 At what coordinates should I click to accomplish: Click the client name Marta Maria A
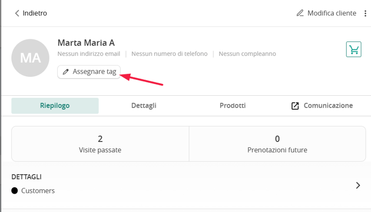pos(86,43)
